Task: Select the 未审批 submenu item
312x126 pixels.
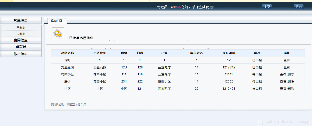Action: tap(21, 34)
